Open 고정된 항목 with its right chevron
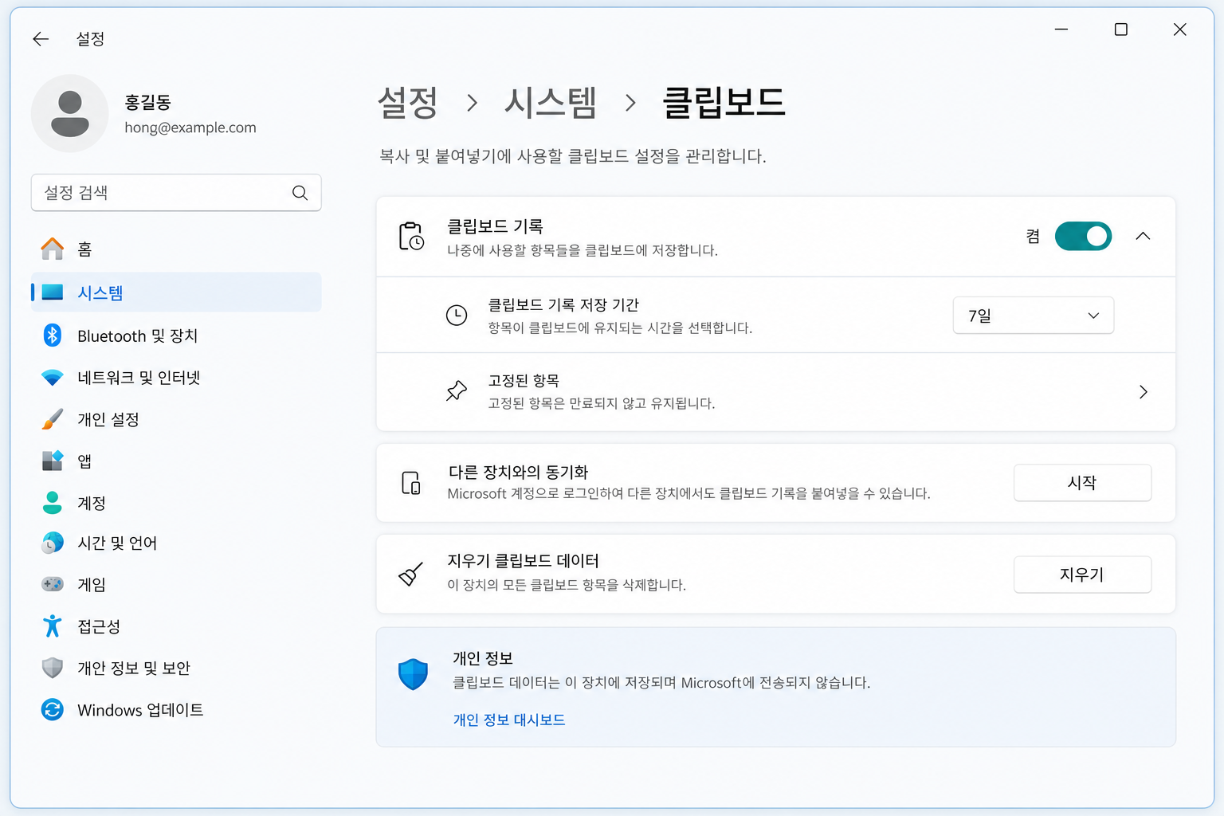Screen dimensions: 1224x816 click(x=1144, y=392)
